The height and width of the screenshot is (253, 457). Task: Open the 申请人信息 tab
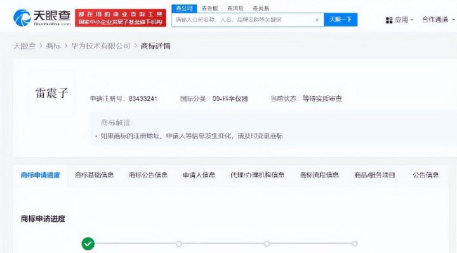[x=199, y=175]
